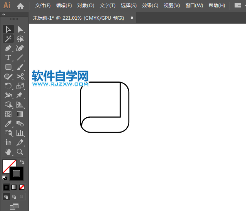Open the 窗口(W) menu
The image size is (246, 211).
coord(194,6)
